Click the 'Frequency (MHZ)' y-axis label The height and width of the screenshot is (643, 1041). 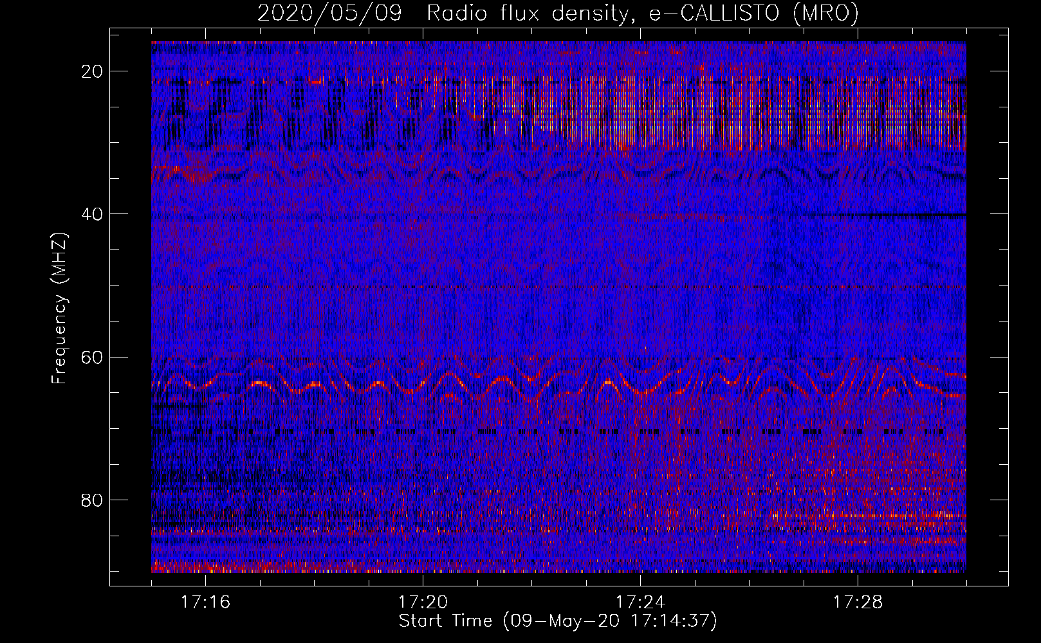point(59,309)
